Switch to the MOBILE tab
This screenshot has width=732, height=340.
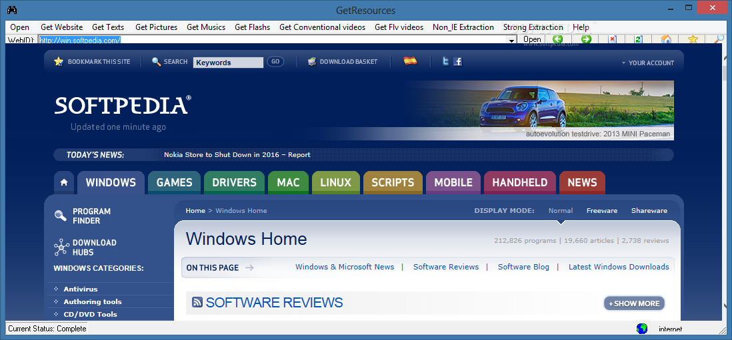(453, 182)
